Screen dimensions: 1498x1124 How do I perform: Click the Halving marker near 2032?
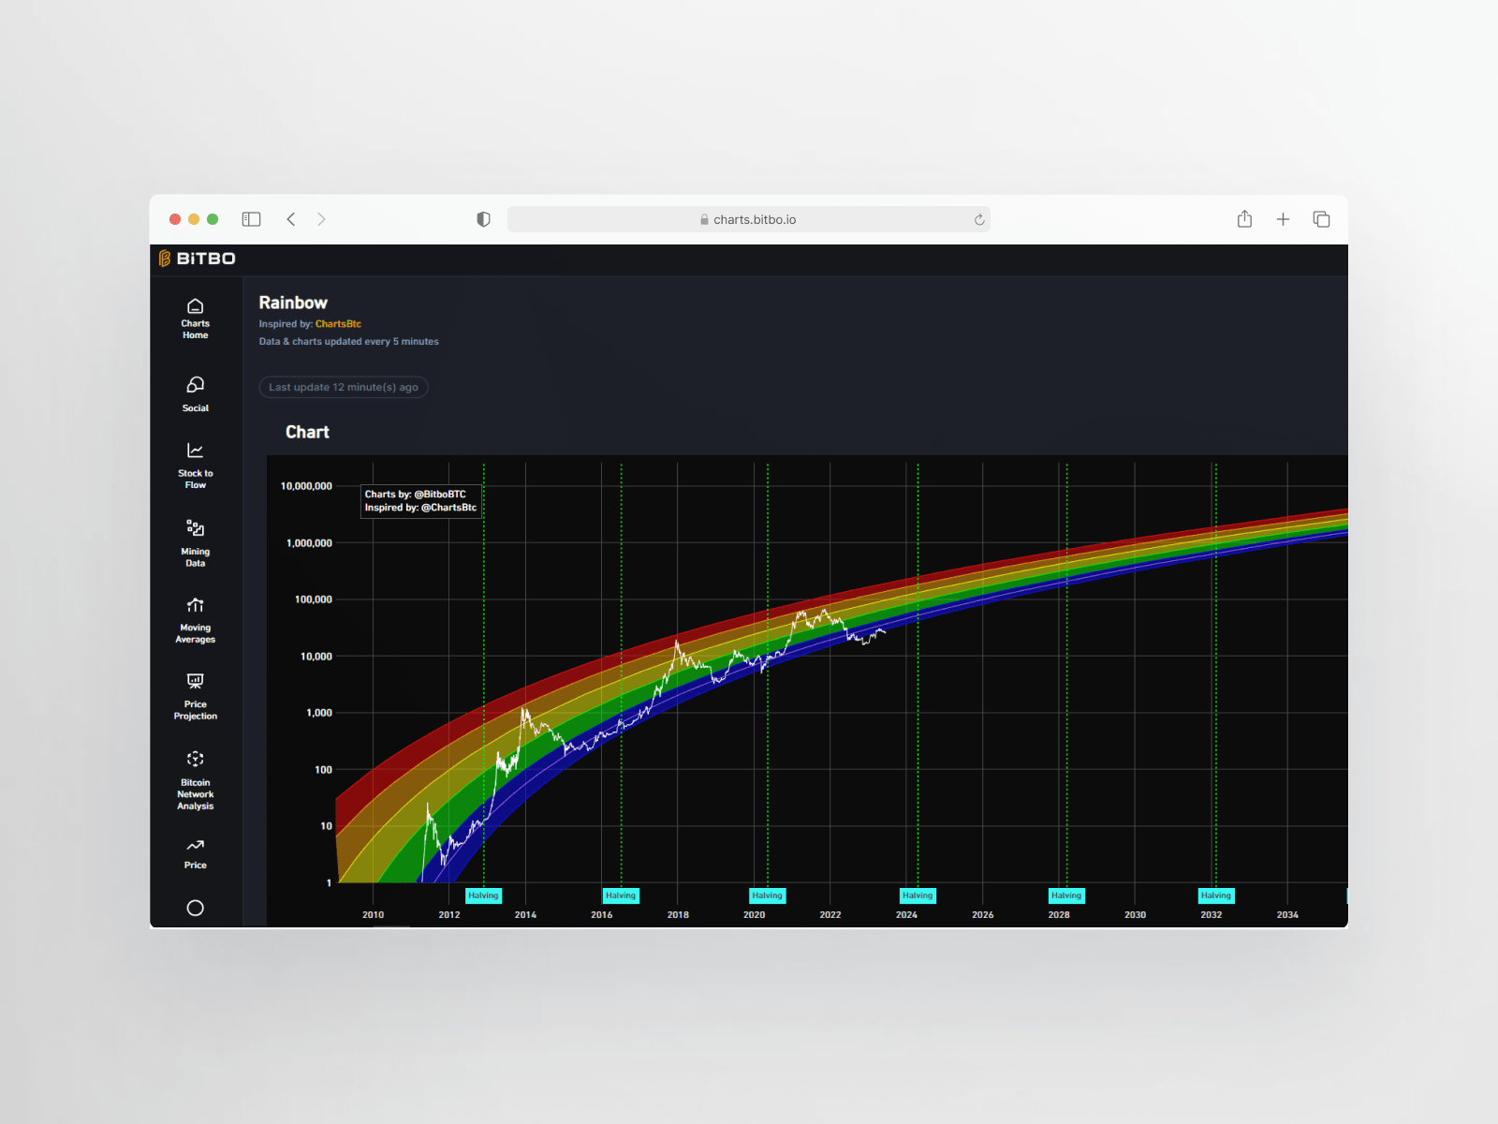(x=1216, y=895)
